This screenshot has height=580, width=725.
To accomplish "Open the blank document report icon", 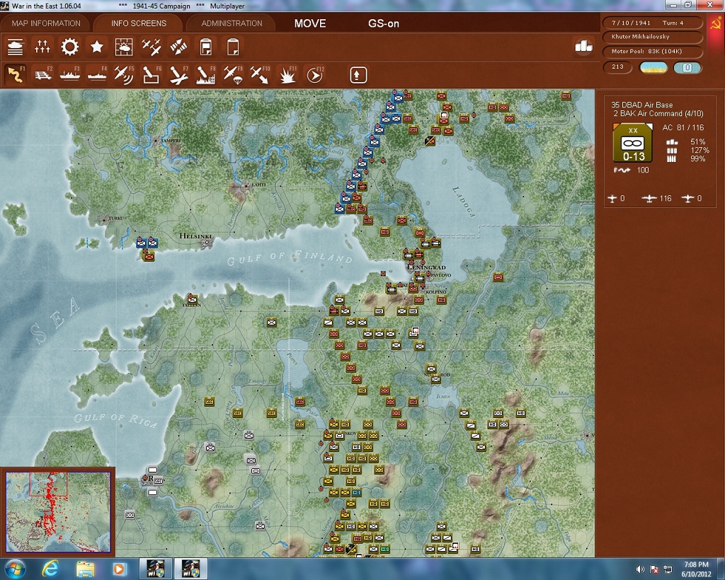I will coord(232,47).
